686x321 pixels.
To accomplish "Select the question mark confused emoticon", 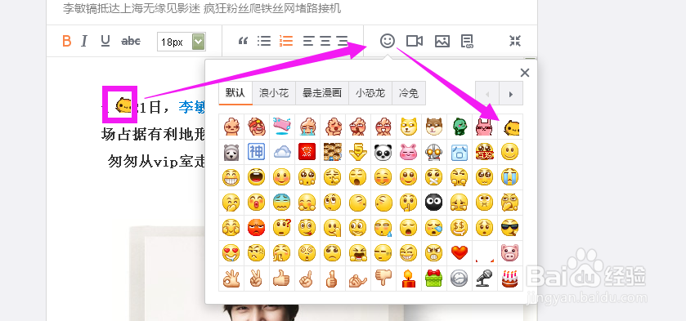I will (282, 228).
